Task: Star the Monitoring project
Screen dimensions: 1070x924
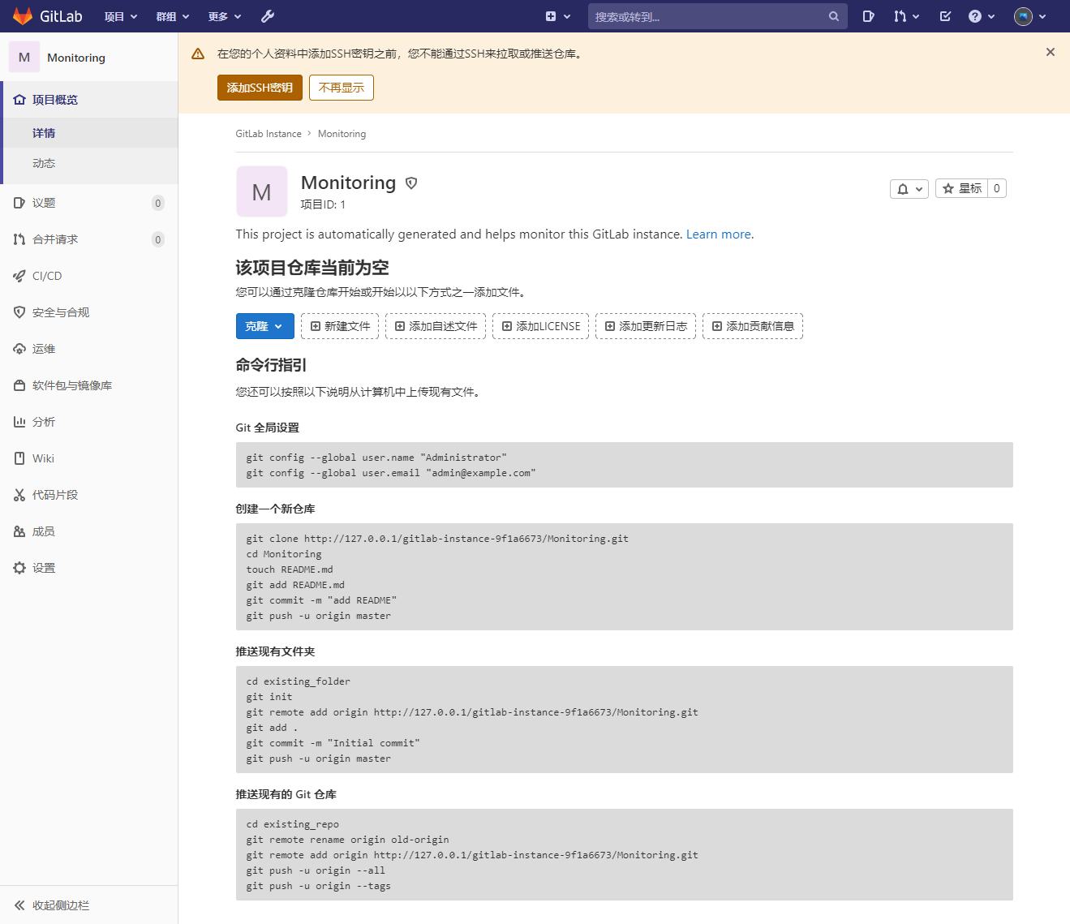Action: 962,188
